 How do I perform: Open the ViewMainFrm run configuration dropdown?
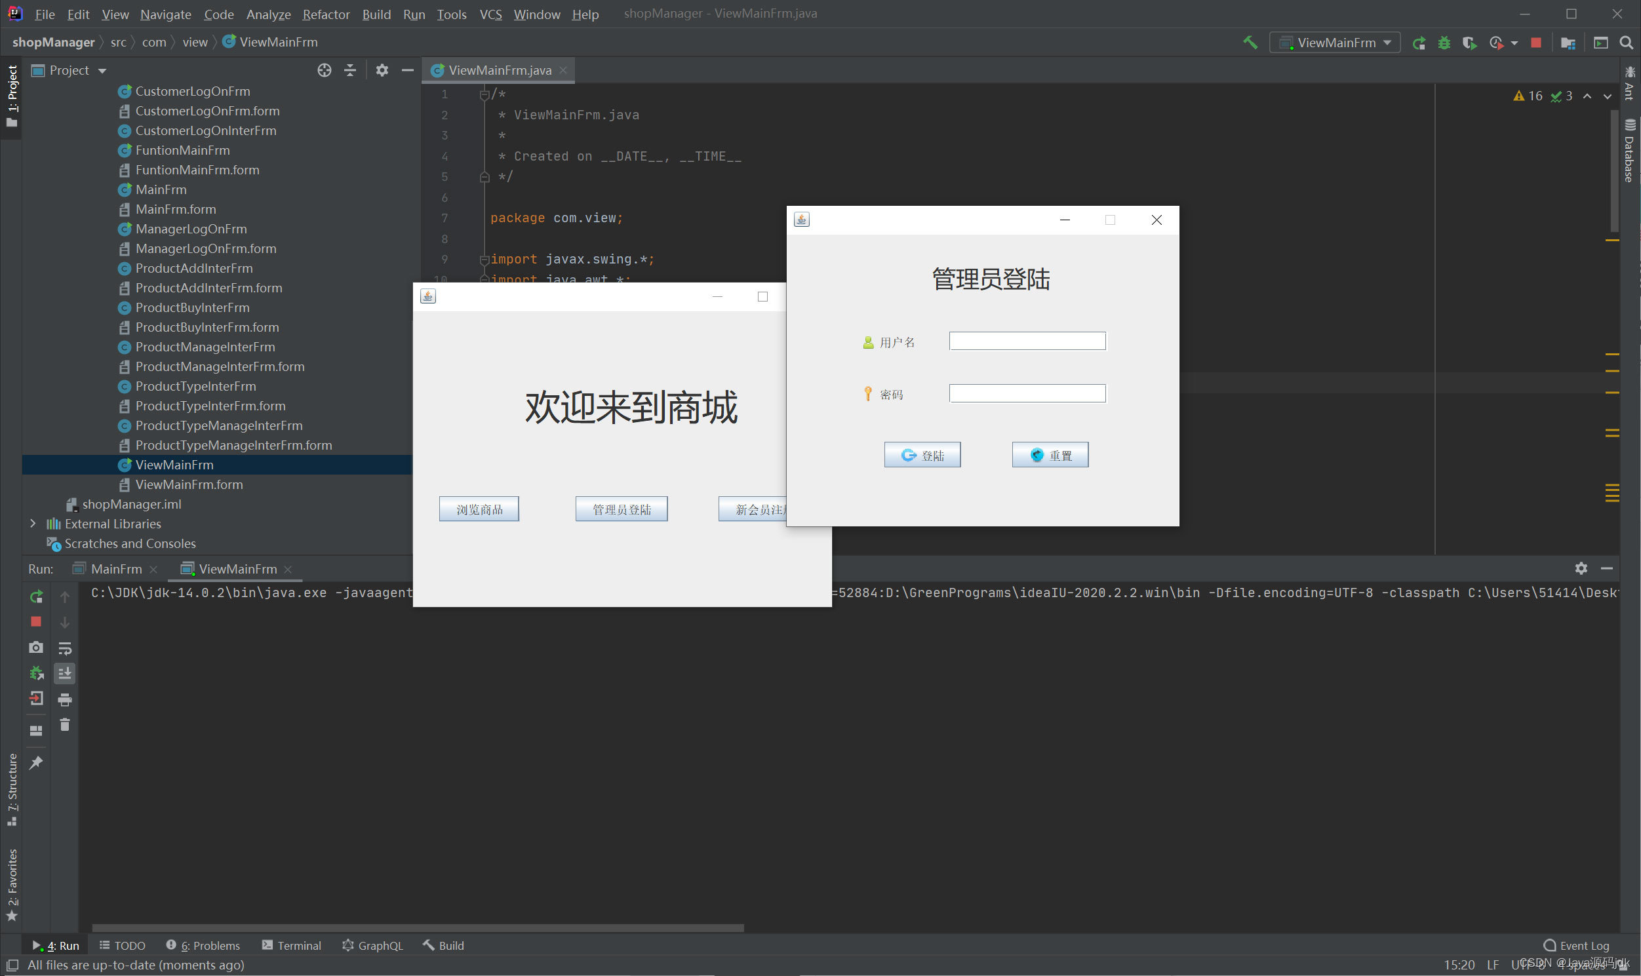[x=1334, y=43]
